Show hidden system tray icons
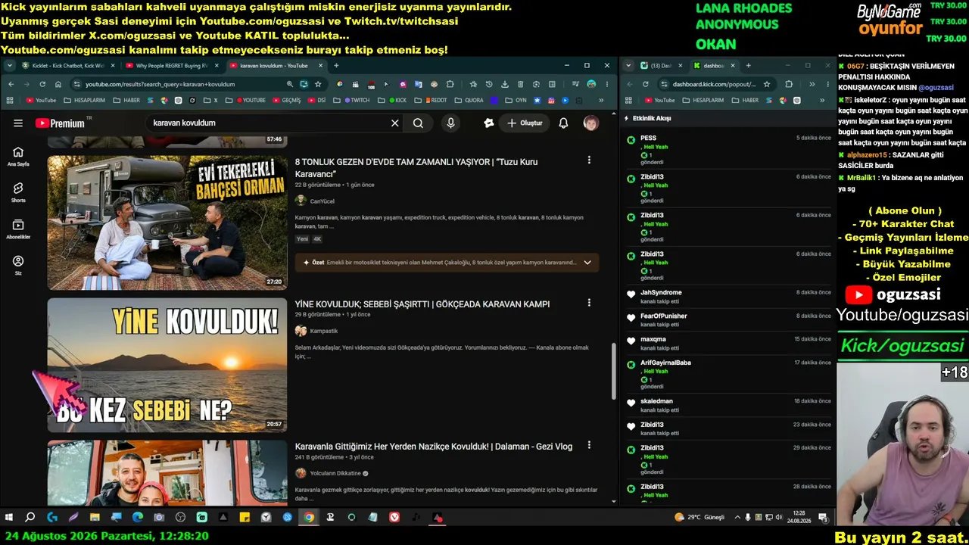Screen dimensions: 969x545 [737, 517]
